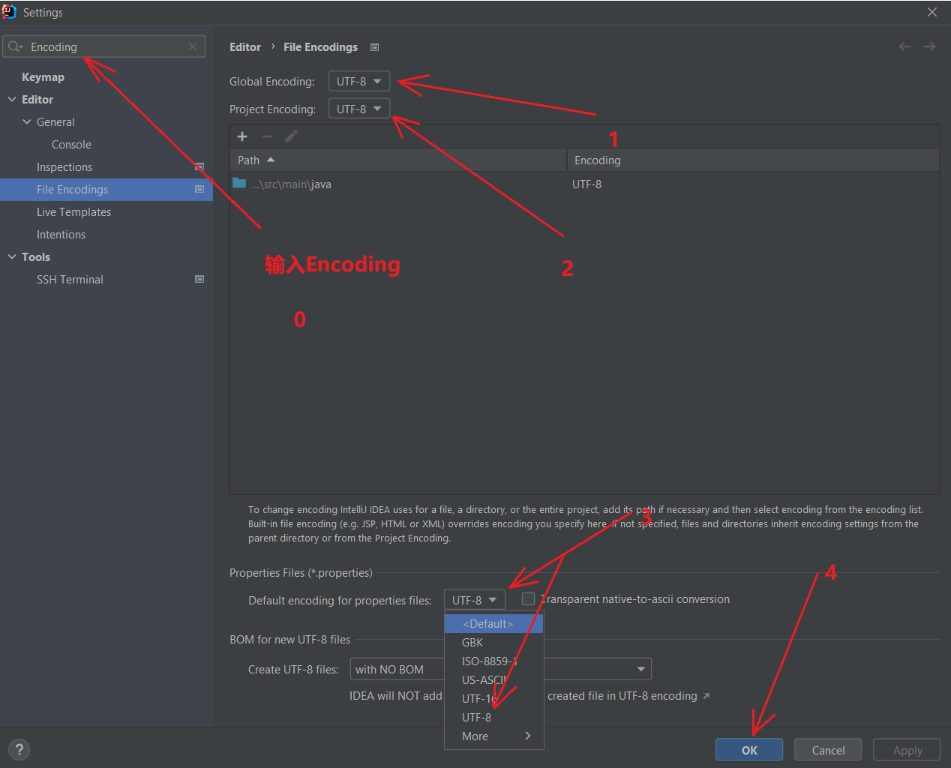The height and width of the screenshot is (768, 951).
Task: Select the src\main\java path row
Action: point(584,184)
